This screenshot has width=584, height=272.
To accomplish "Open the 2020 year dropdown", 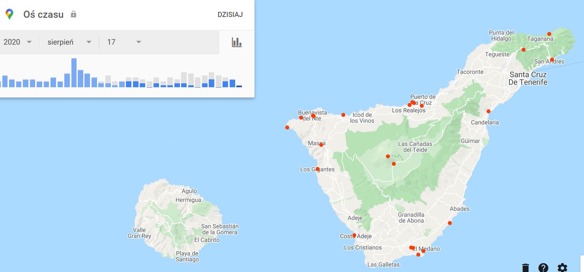I will point(18,42).
